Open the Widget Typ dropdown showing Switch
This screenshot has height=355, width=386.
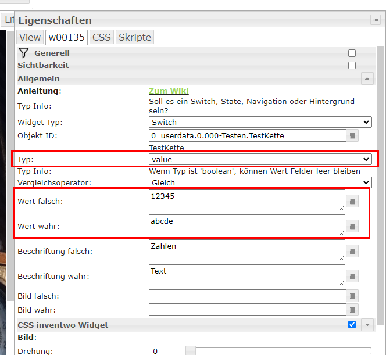coord(260,122)
